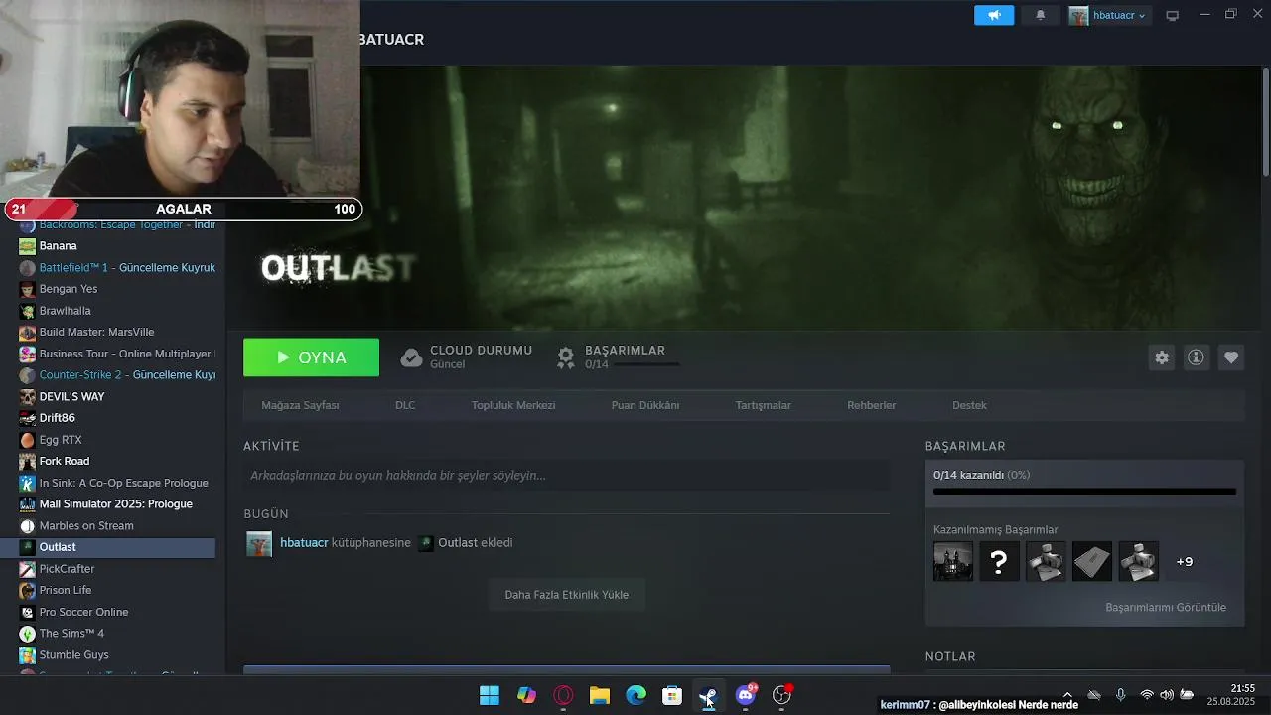The height and width of the screenshot is (715, 1271).
Task: Open Outlast game settings gear
Action: (x=1162, y=357)
